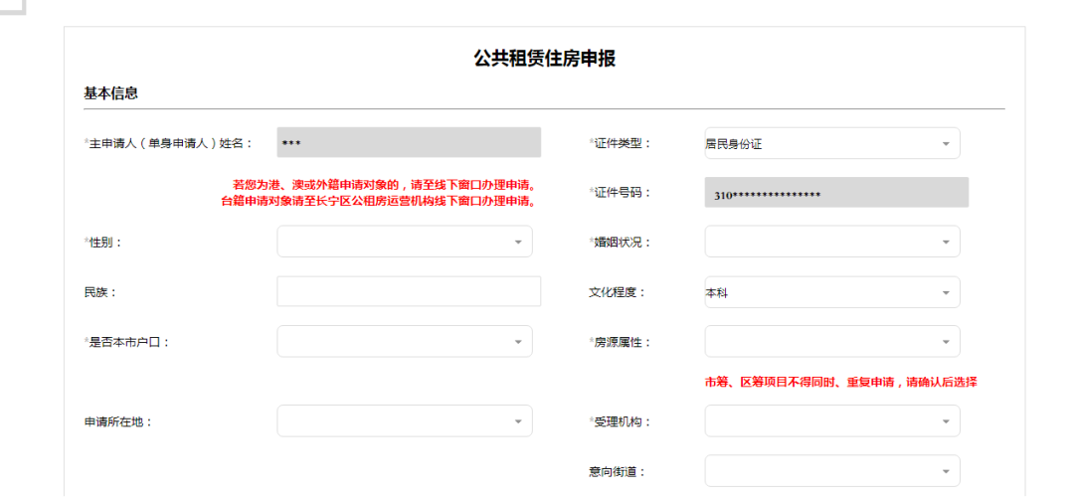1074x497 pixels.
Task: Click the 公共租赁住房申报 page title
Action: point(544,59)
